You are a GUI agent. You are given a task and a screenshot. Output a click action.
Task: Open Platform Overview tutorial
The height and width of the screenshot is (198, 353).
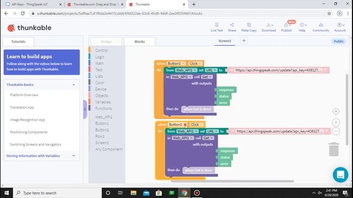tap(24, 95)
